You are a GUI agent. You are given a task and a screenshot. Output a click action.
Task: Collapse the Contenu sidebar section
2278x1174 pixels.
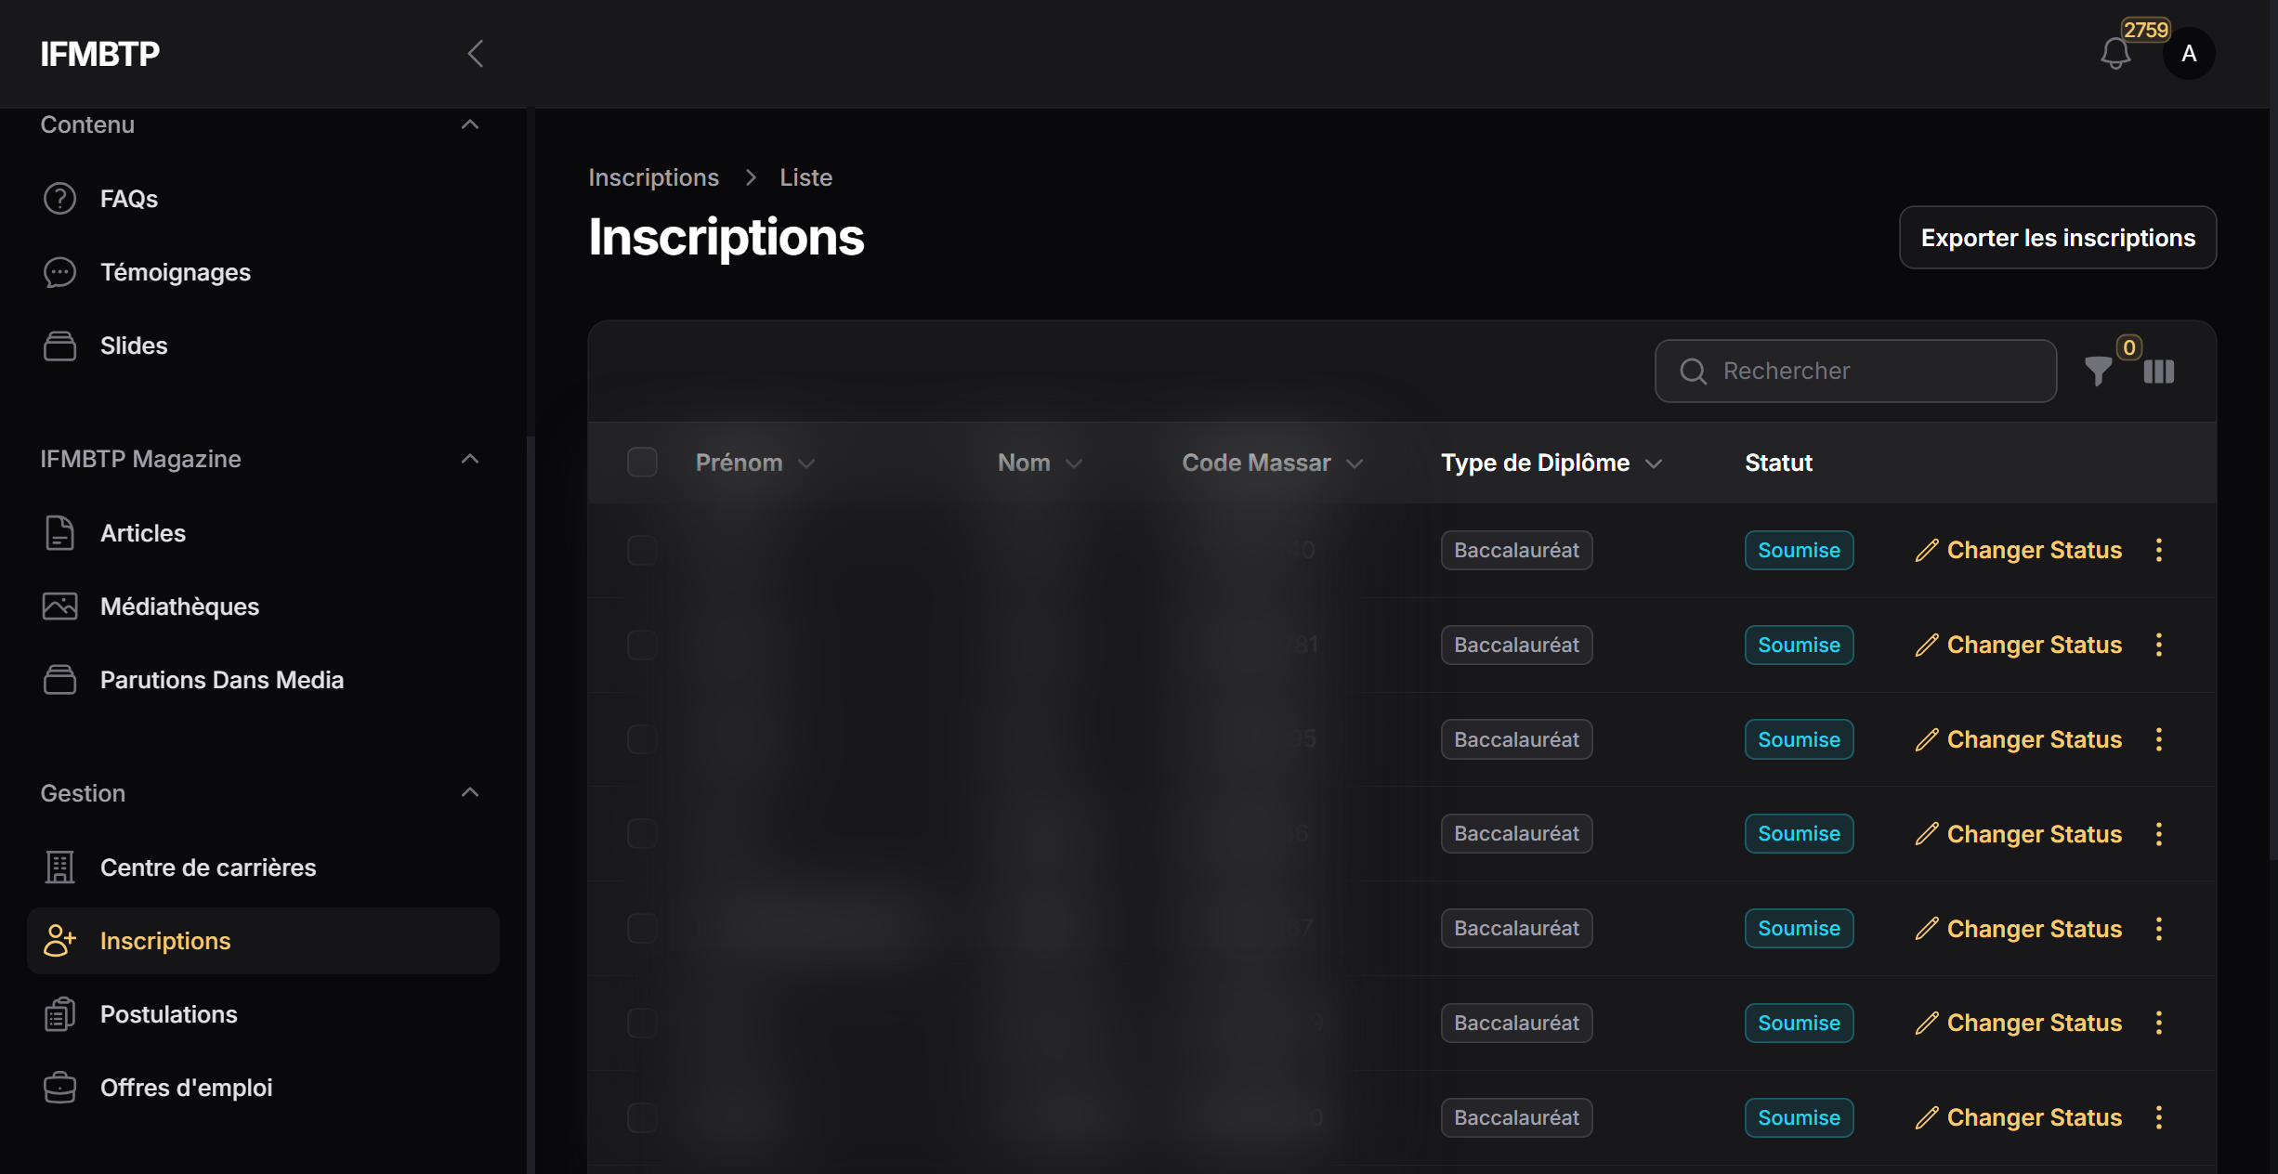click(x=470, y=124)
